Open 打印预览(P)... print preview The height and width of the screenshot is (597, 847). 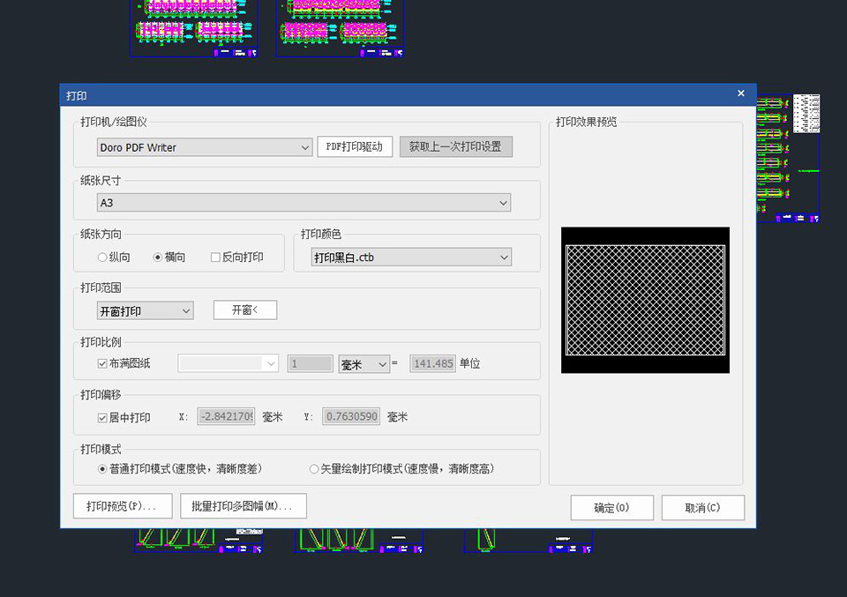click(x=122, y=506)
